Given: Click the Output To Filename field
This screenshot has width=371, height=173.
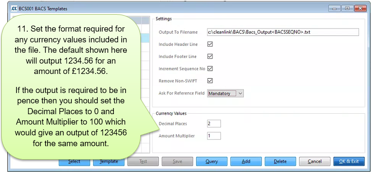Looking at the screenshot, I should 283,32.
